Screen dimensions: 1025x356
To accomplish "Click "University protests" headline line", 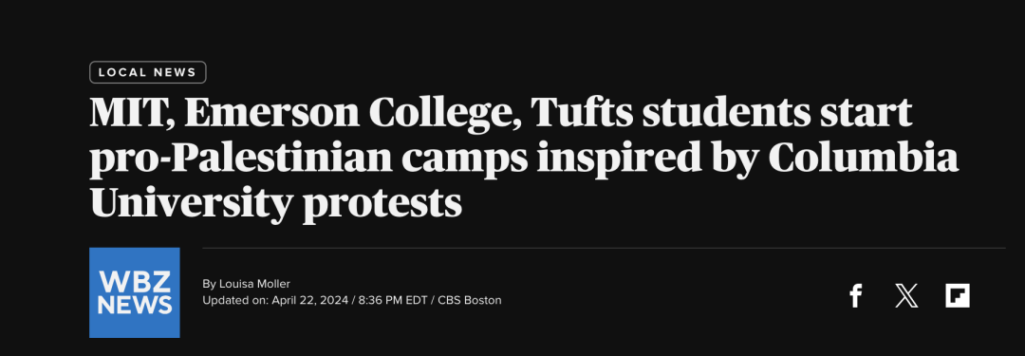I will [x=276, y=204].
